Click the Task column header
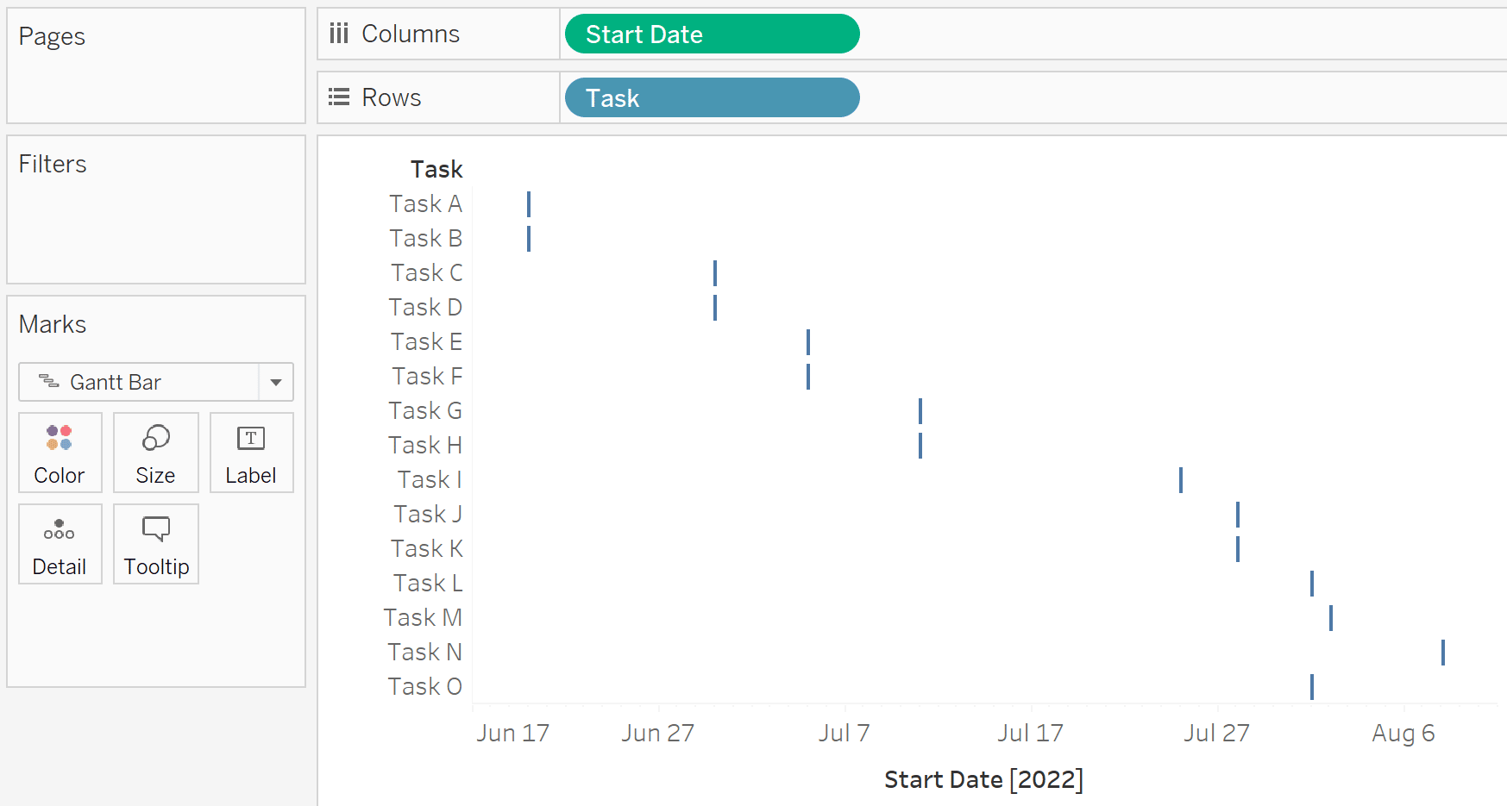This screenshot has width=1507, height=806. [436, 169]
